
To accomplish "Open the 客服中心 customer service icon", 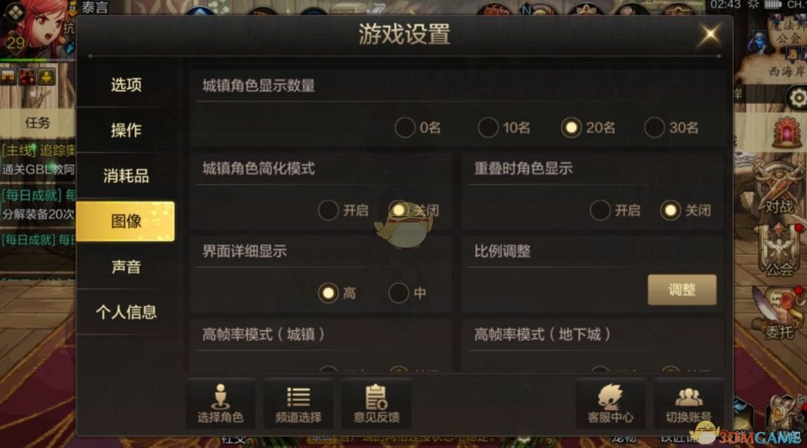I will point(610,403).
